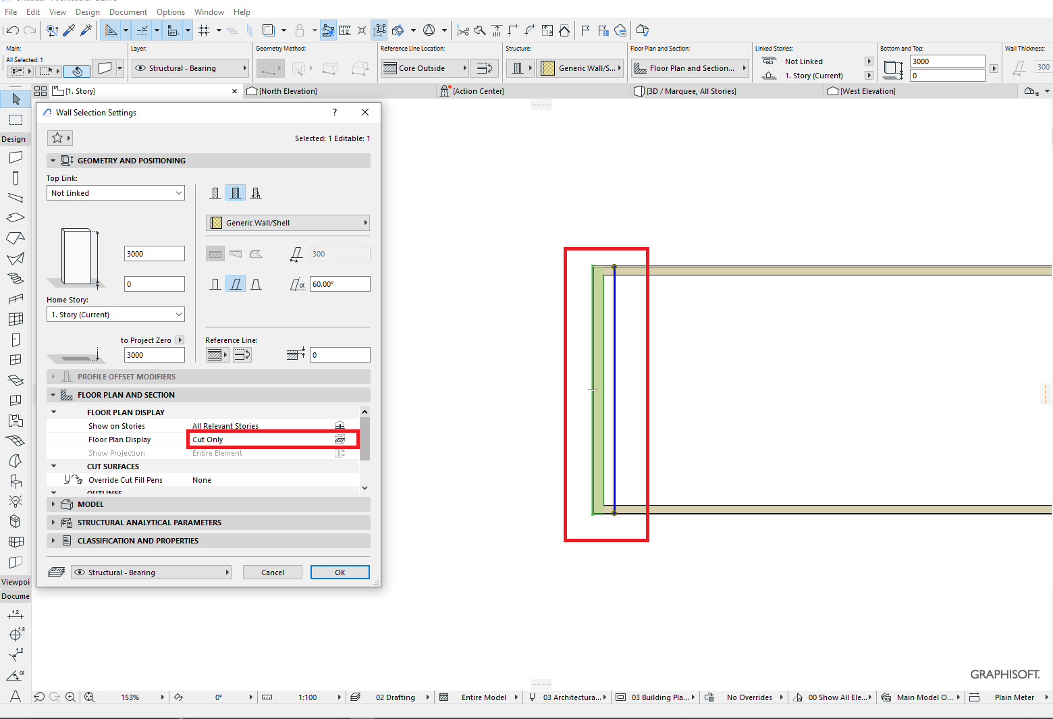Enable the slanted wall geometry toggle
Screen dimensions: 1053x719
[x=236, y=284]
